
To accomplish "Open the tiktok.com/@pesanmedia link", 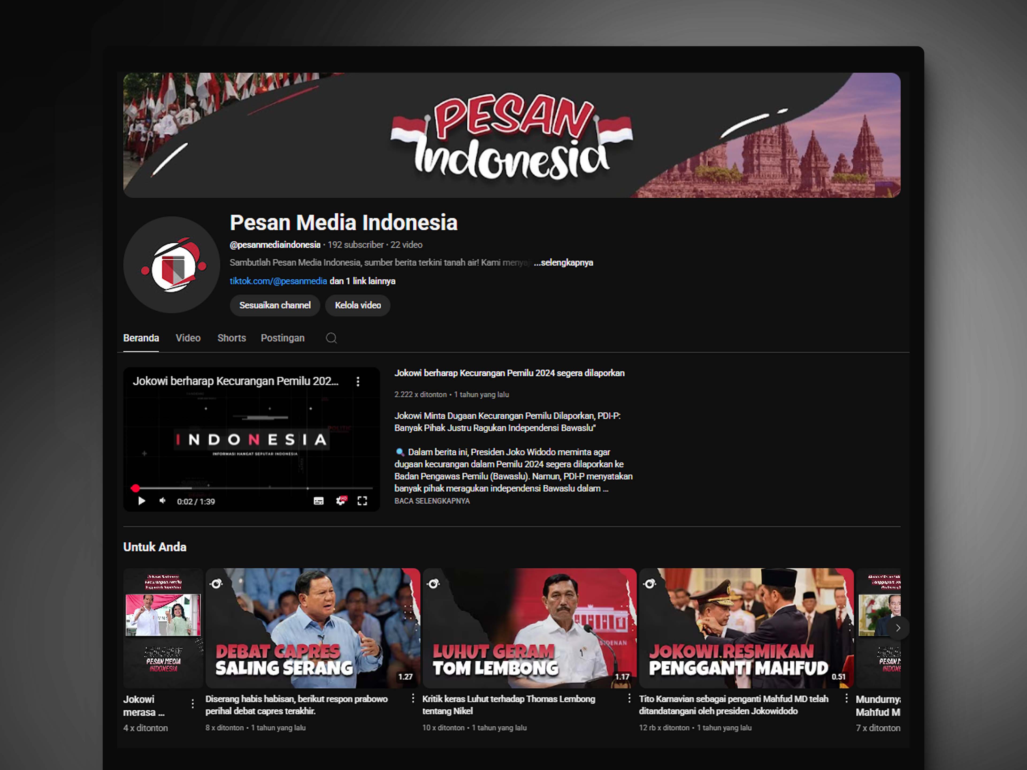I will click(x=278, y=281).
